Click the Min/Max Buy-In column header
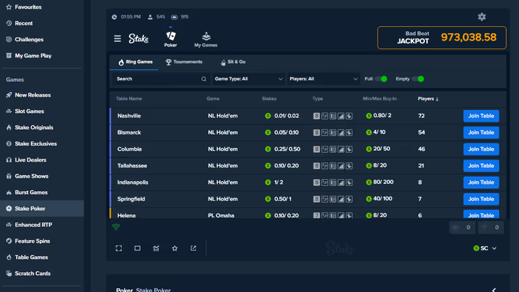The height and width of the screenshot is (292, 519). click(x=380, y=99)
